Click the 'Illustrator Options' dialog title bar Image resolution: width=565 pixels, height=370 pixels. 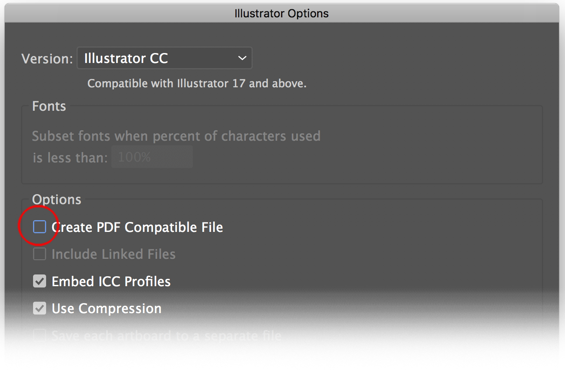[282, 13]
